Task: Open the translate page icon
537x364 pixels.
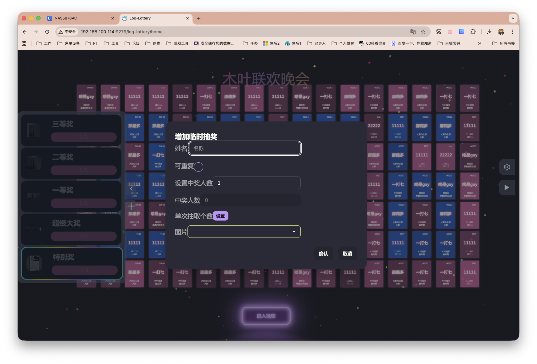Action: 413,32
